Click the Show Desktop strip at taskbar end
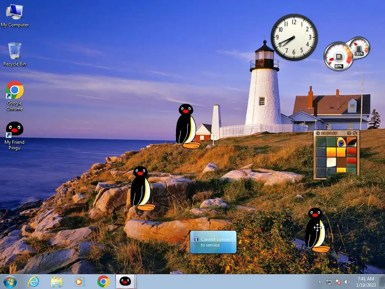The height and width of the screenshot is (289, 385). tap(382, 282)
